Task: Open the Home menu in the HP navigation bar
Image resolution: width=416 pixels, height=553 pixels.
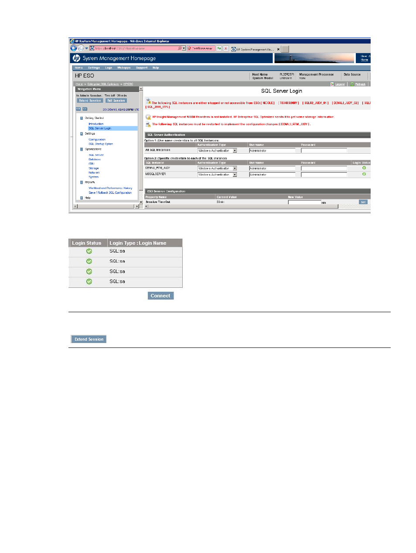Action: [x=79, y=67]
